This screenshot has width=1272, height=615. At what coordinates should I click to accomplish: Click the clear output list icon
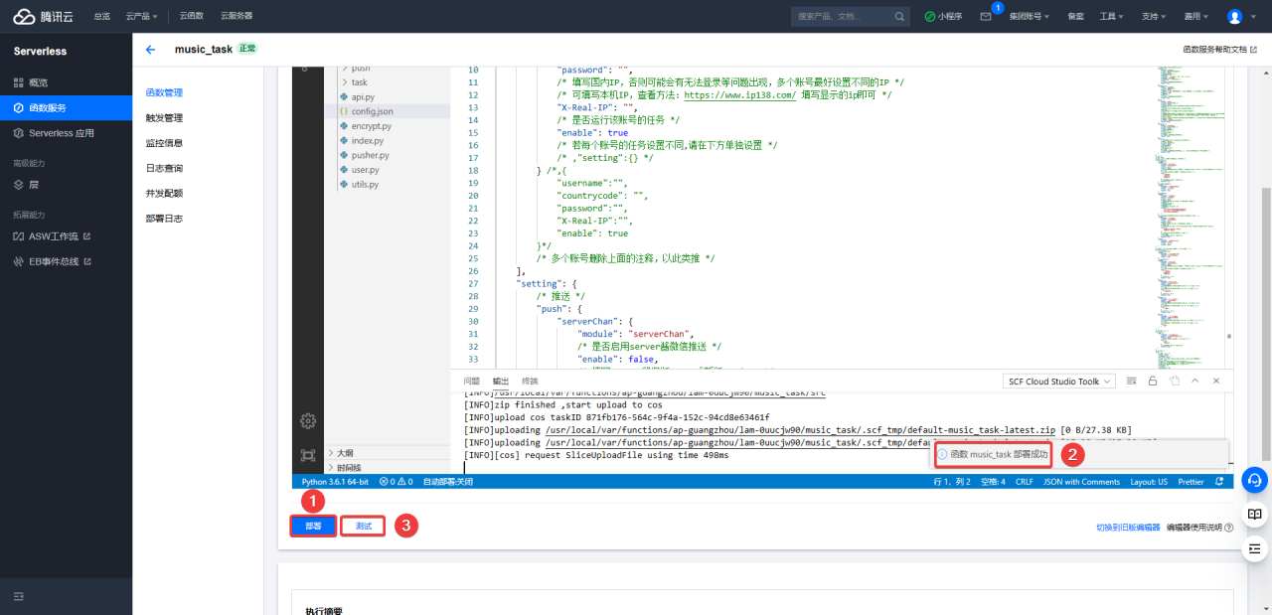[x=1131, y=381]
